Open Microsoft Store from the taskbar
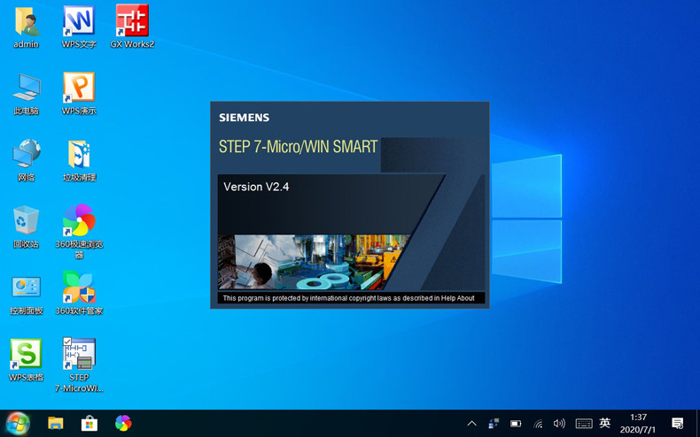This screenshot has width=700, height=437. click(89, 423)
